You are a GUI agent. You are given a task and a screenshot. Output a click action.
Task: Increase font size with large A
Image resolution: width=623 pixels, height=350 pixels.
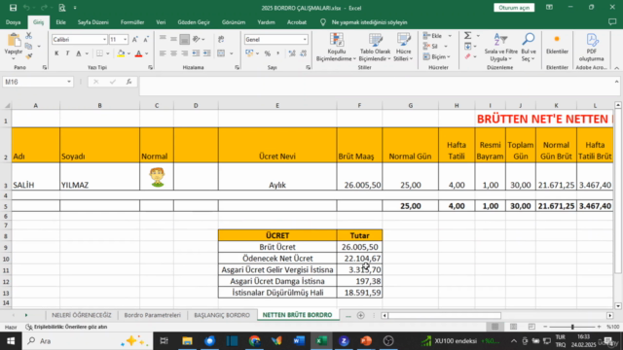(x=135, y=39)
